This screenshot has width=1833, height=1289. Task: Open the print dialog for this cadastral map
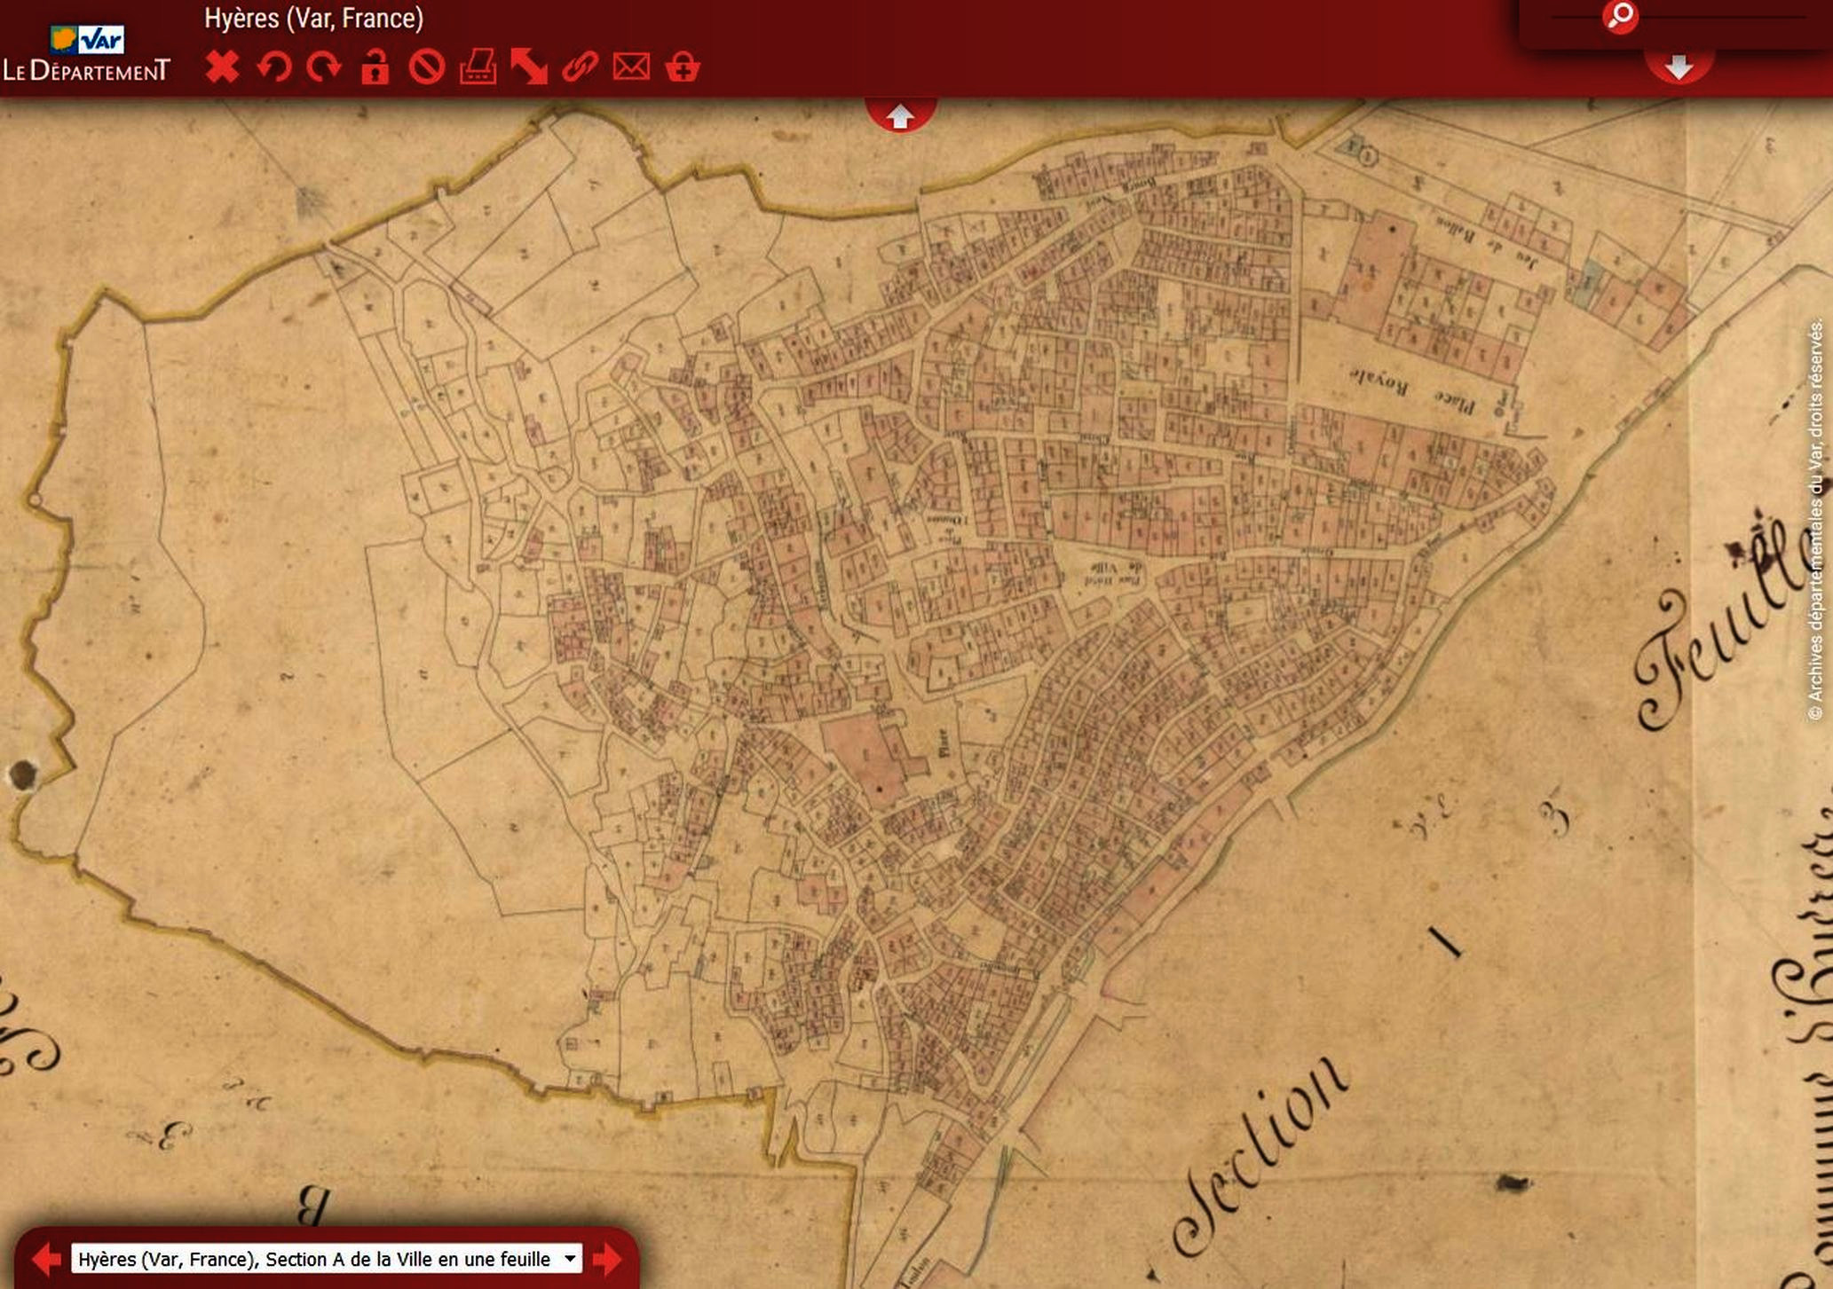[479, 67]
